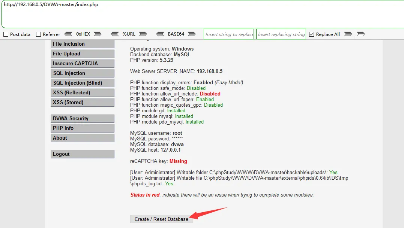Open the File Inclusion menu item
The image size is (404, 228).
click(x=83, y=44)
